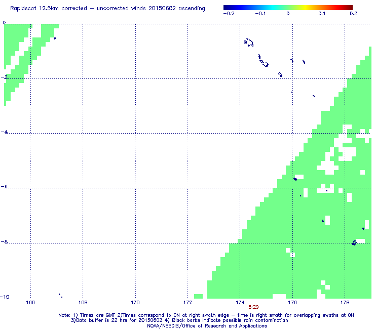Click the latitude -4 axis label
This screenshot has width=375, height=329.
pyautogui.click(x=4, y=132)
